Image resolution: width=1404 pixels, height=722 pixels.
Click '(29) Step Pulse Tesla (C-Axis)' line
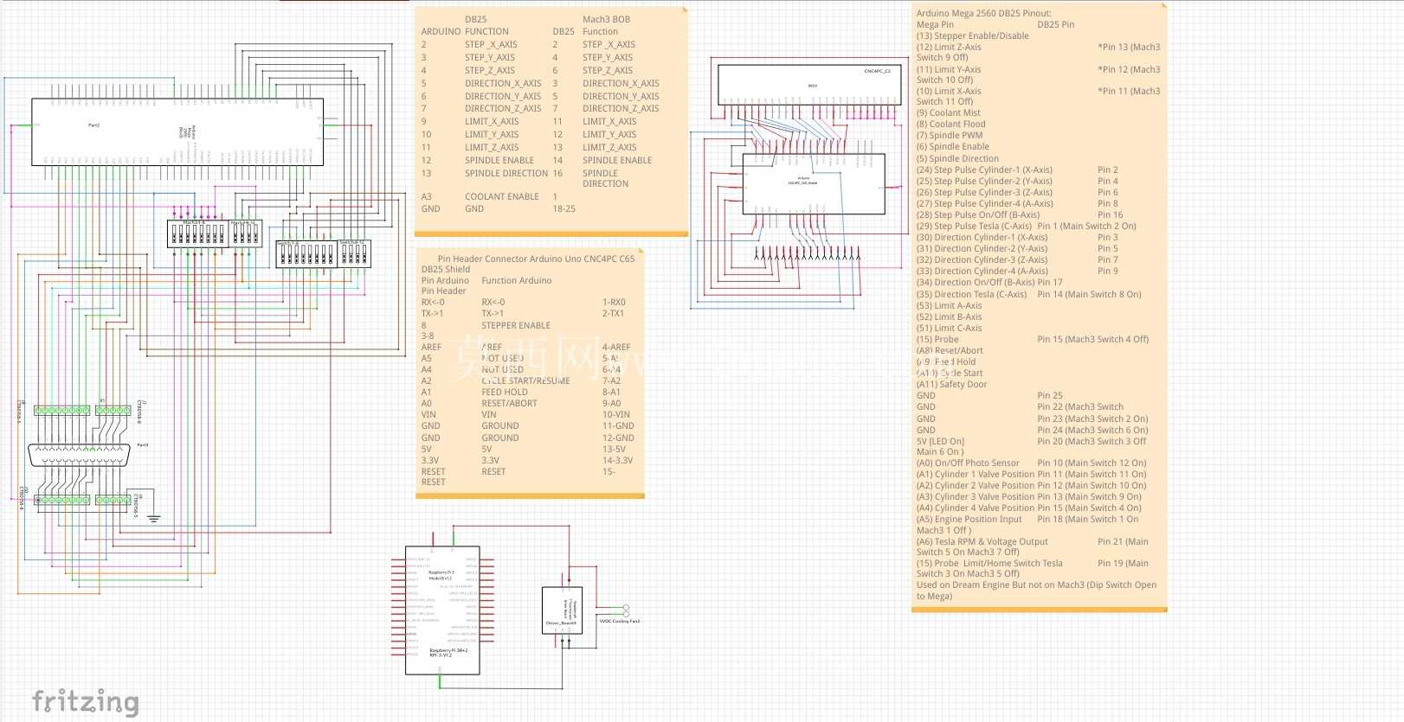[974, 226]
